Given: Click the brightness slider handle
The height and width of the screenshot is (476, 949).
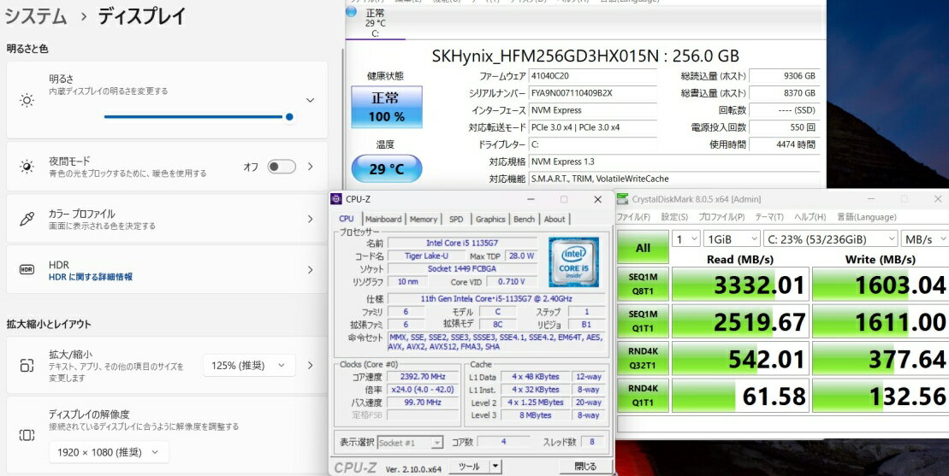Looking at the screenshot, I should click(289, 117).
